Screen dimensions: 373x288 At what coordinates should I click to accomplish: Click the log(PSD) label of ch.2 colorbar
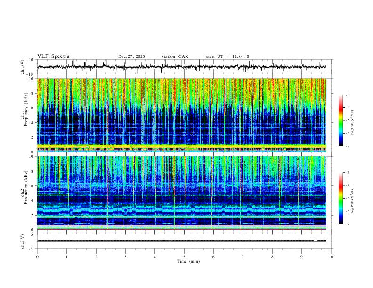coord(353,200)
